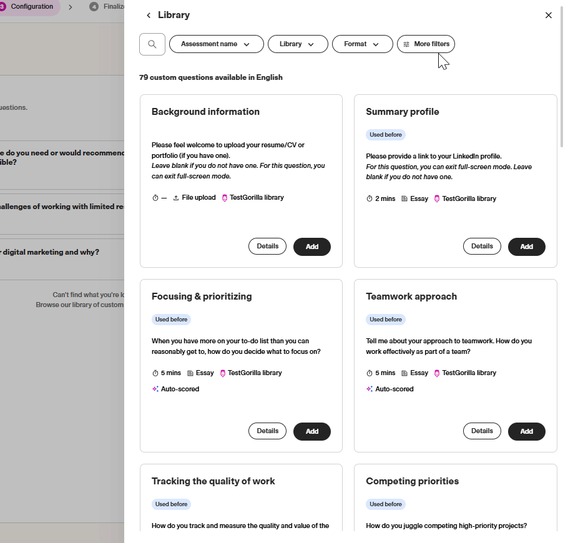Click the Auto-scored sparkle icon on Teamwork approach
The width and height of the screenshot is (578, 543).
tap(368, 389)
